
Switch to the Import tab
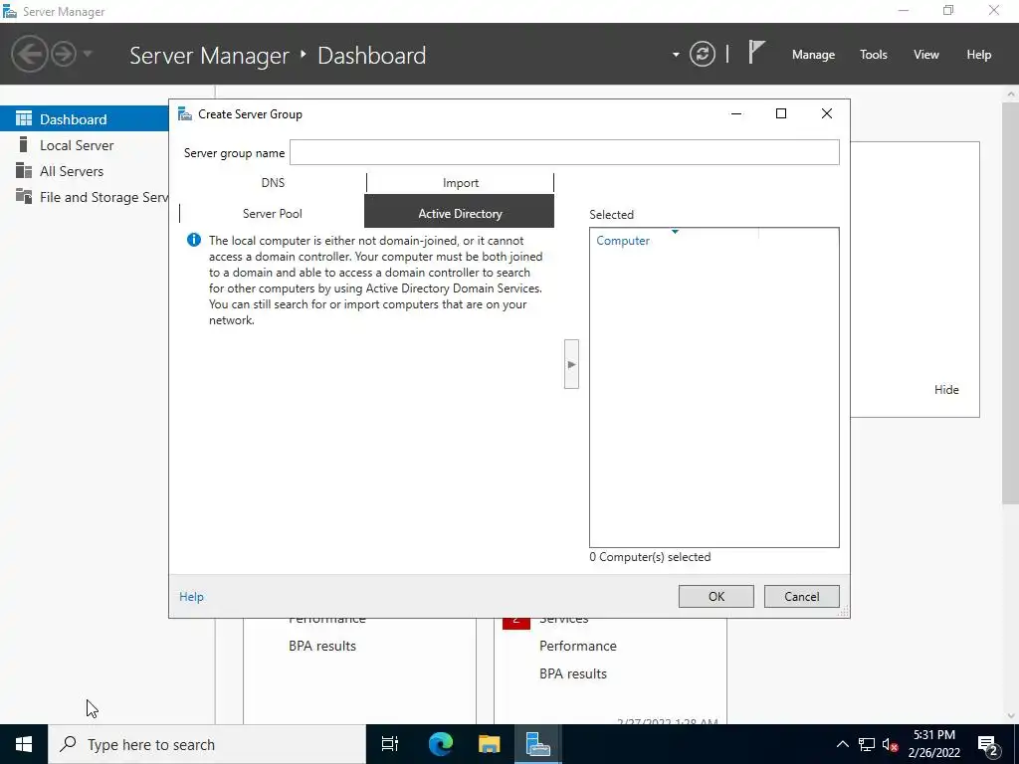pos(460,183)
